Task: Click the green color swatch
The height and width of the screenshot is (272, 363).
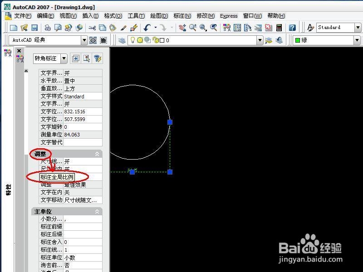Action: click(x=298, y=40)
